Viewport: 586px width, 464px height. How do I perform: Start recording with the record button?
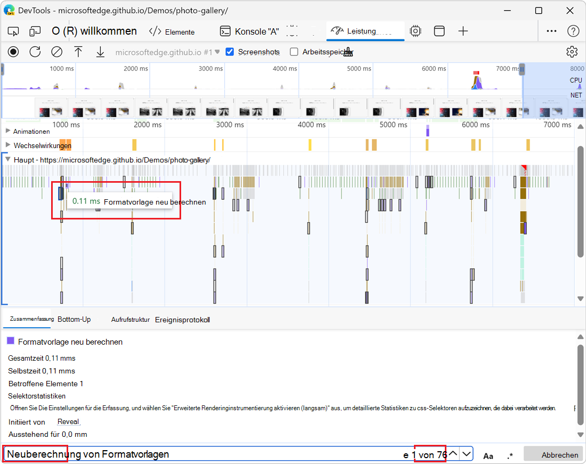pos(13,52)
